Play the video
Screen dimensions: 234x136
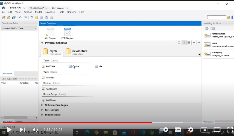[x=9, y=130]
